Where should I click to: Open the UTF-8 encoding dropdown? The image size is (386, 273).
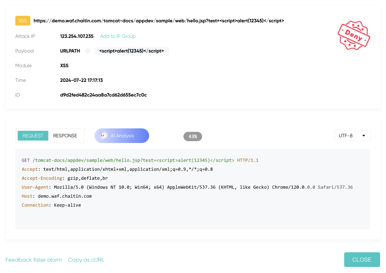coord(352,136)
